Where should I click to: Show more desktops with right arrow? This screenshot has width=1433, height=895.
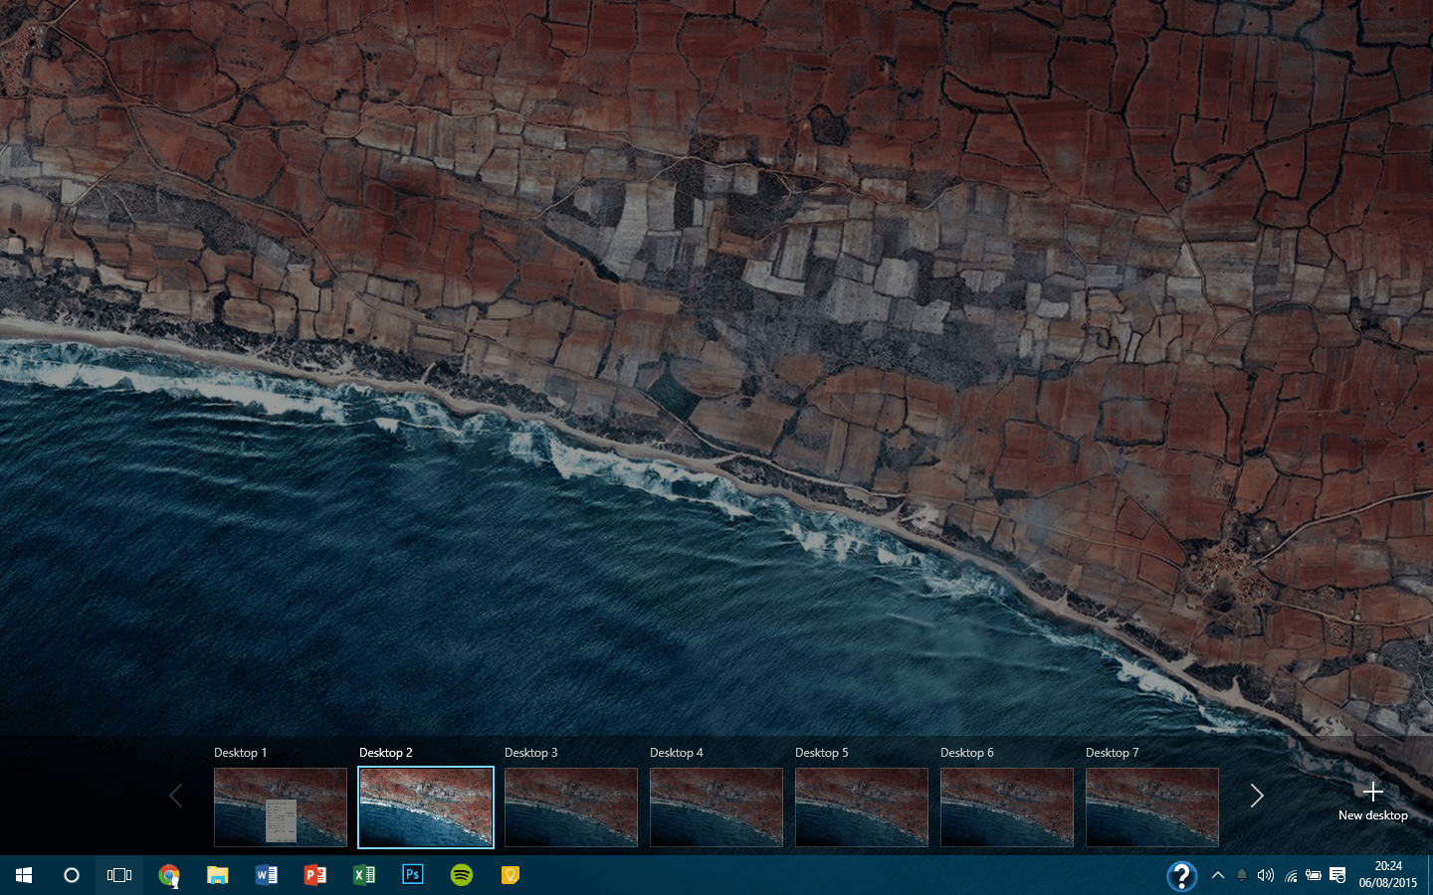pyautogui.click(x=1257, y=796)
